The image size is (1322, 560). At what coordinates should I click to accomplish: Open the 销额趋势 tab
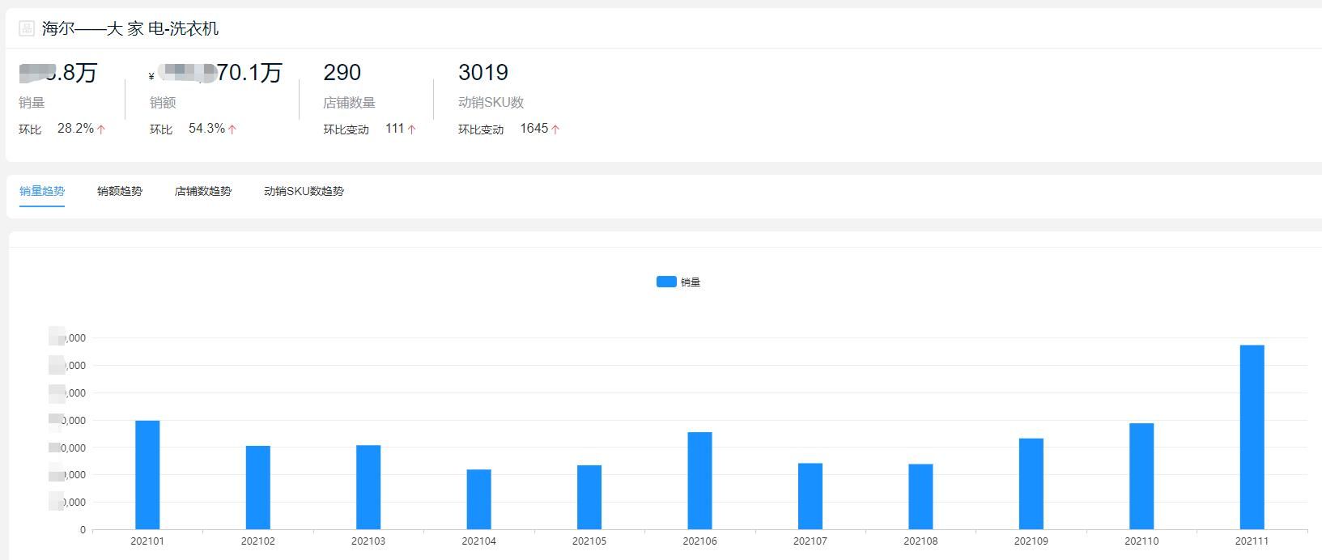[x=120, y=191]
